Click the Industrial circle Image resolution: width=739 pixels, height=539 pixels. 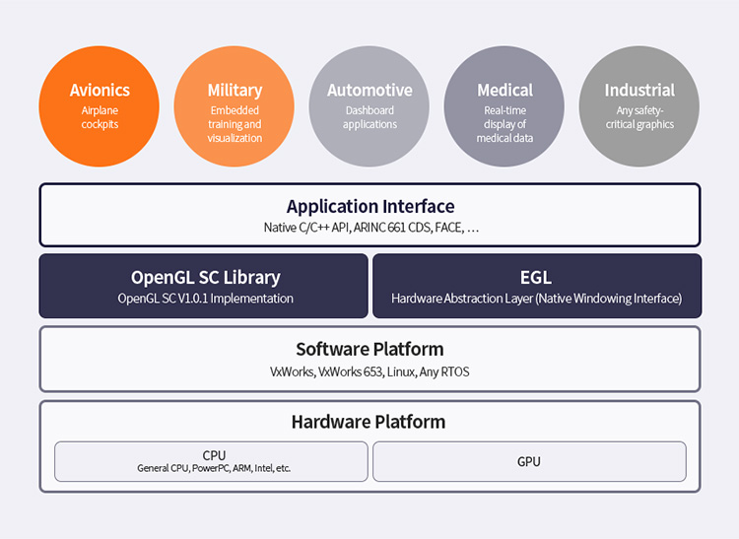click(639, 106)
